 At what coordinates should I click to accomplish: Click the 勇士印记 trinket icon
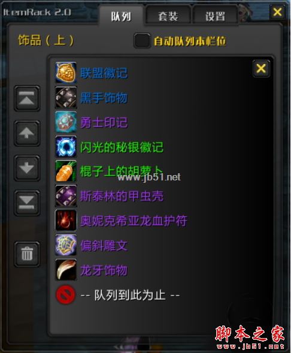coord(66,122)
